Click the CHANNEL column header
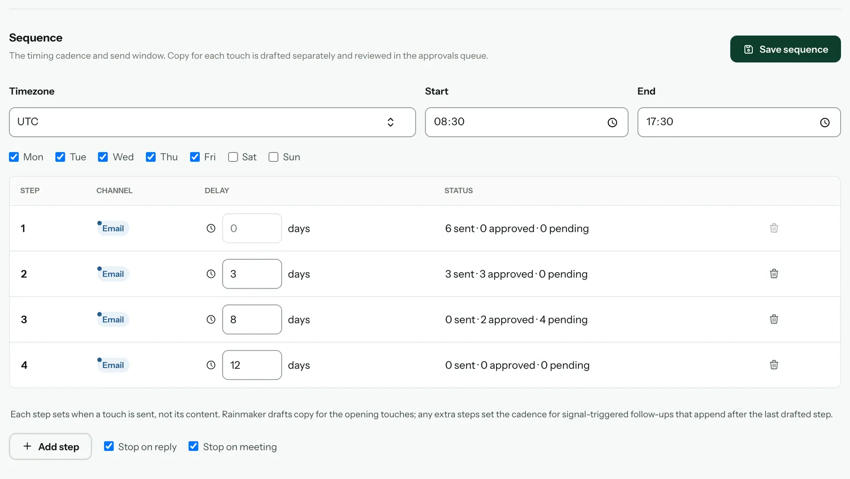The width and height of the screenshot is (850, 479). pyautogui.click(x=114, y=190)
